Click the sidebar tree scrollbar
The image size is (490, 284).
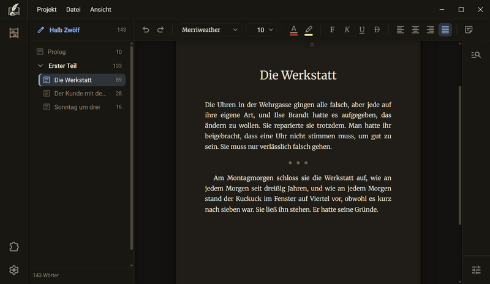coord(132,148)
